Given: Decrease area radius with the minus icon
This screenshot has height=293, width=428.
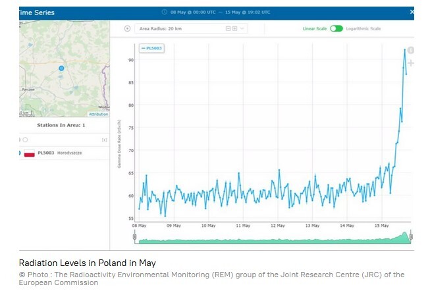Looking at the screenshot, I should 228,29.
